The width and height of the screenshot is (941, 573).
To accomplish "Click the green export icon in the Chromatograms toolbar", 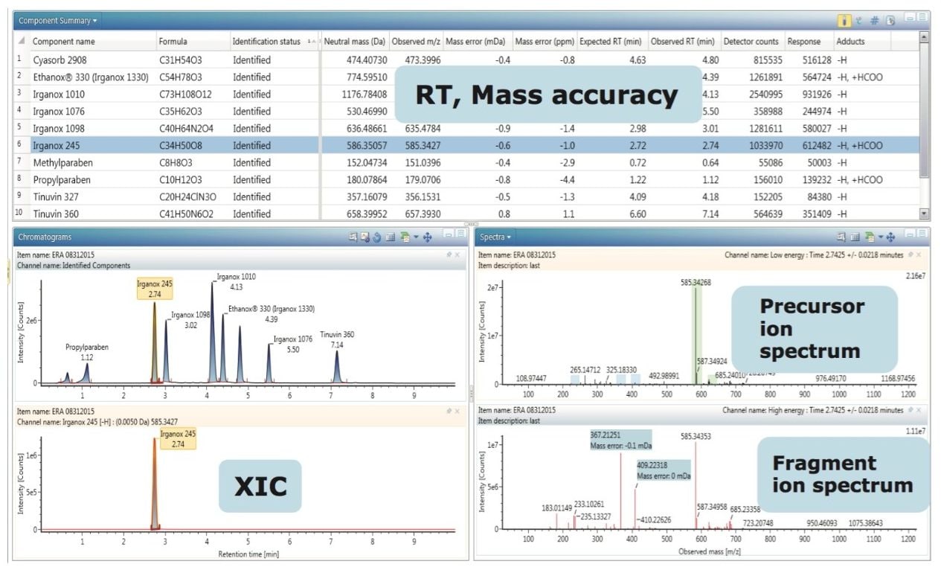I will (x=405, y=237).
